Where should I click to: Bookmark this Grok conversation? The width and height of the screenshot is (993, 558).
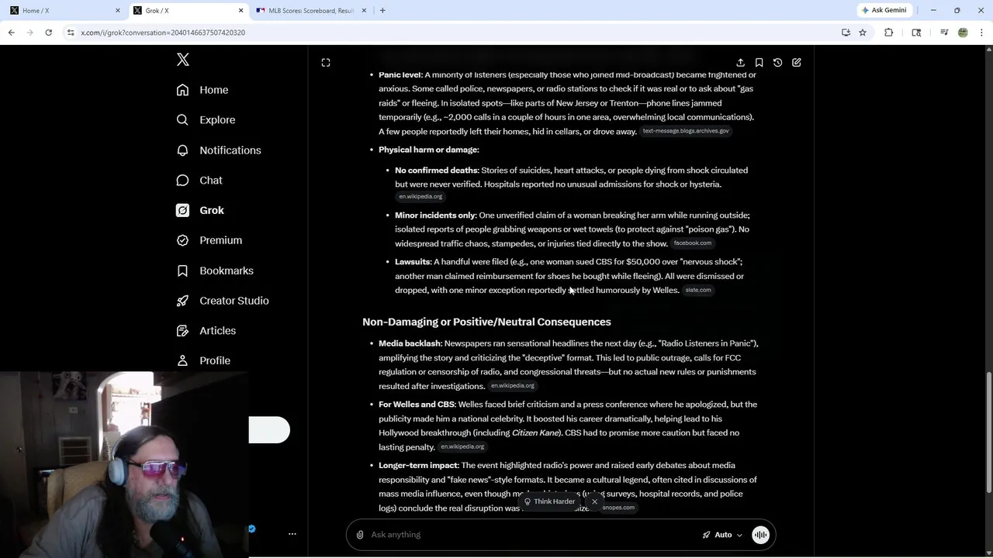(x=759, y=63)
